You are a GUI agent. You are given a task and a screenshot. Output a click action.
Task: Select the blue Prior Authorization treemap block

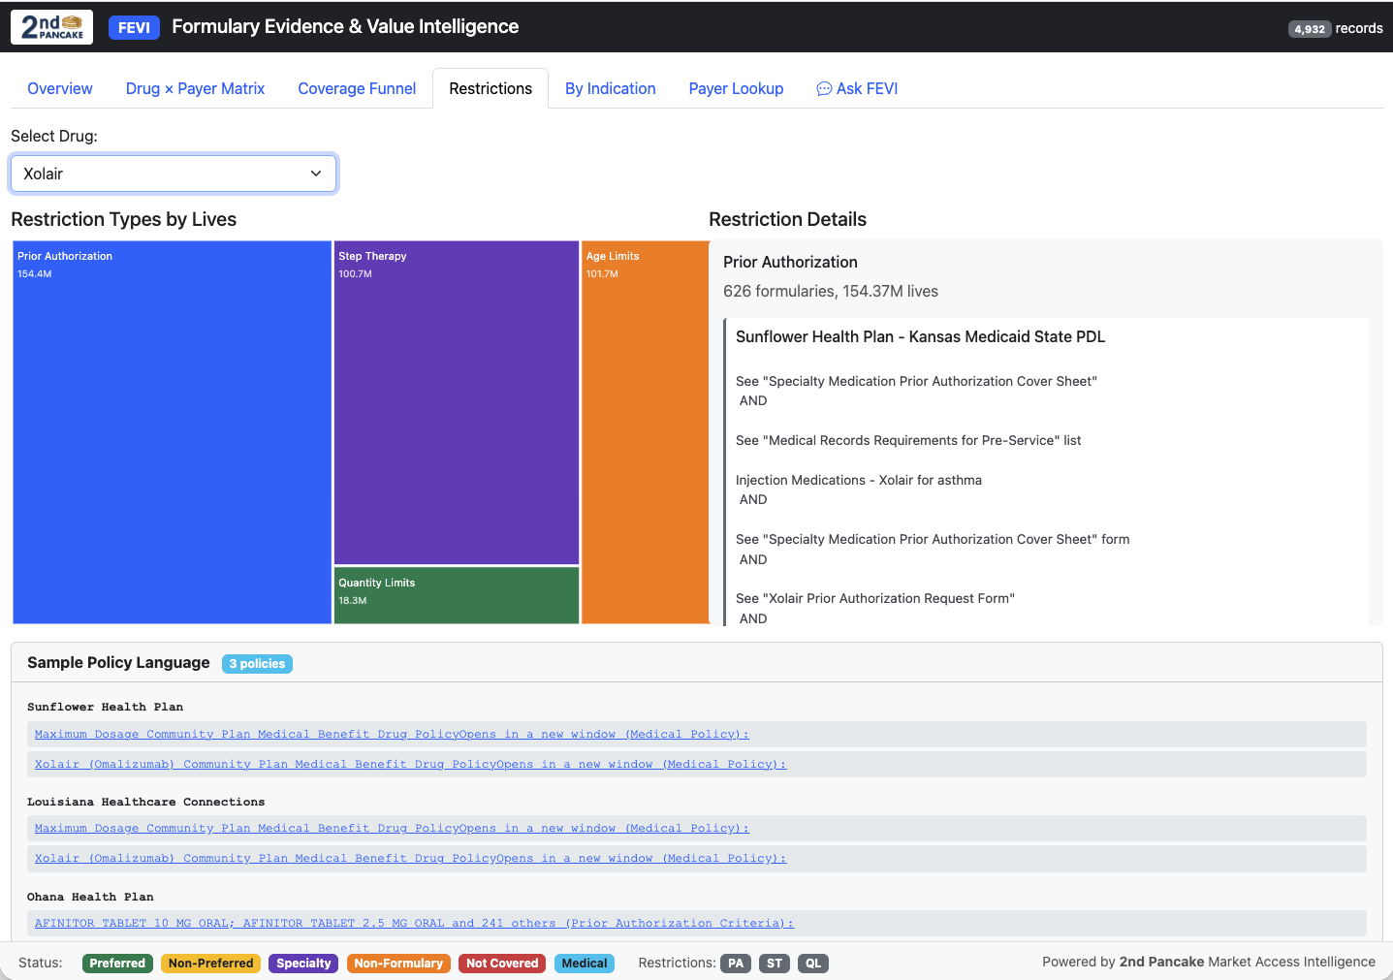(x=172, y=431)
